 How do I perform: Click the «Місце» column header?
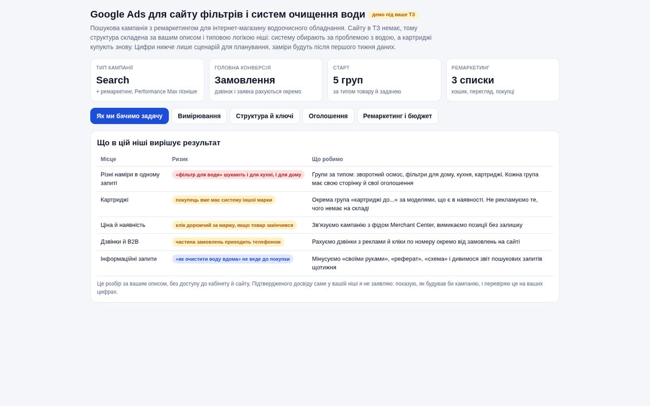[x=108, y=159]
